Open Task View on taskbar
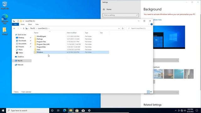Viewport: 201px width, 113px height. click(58, 110)
